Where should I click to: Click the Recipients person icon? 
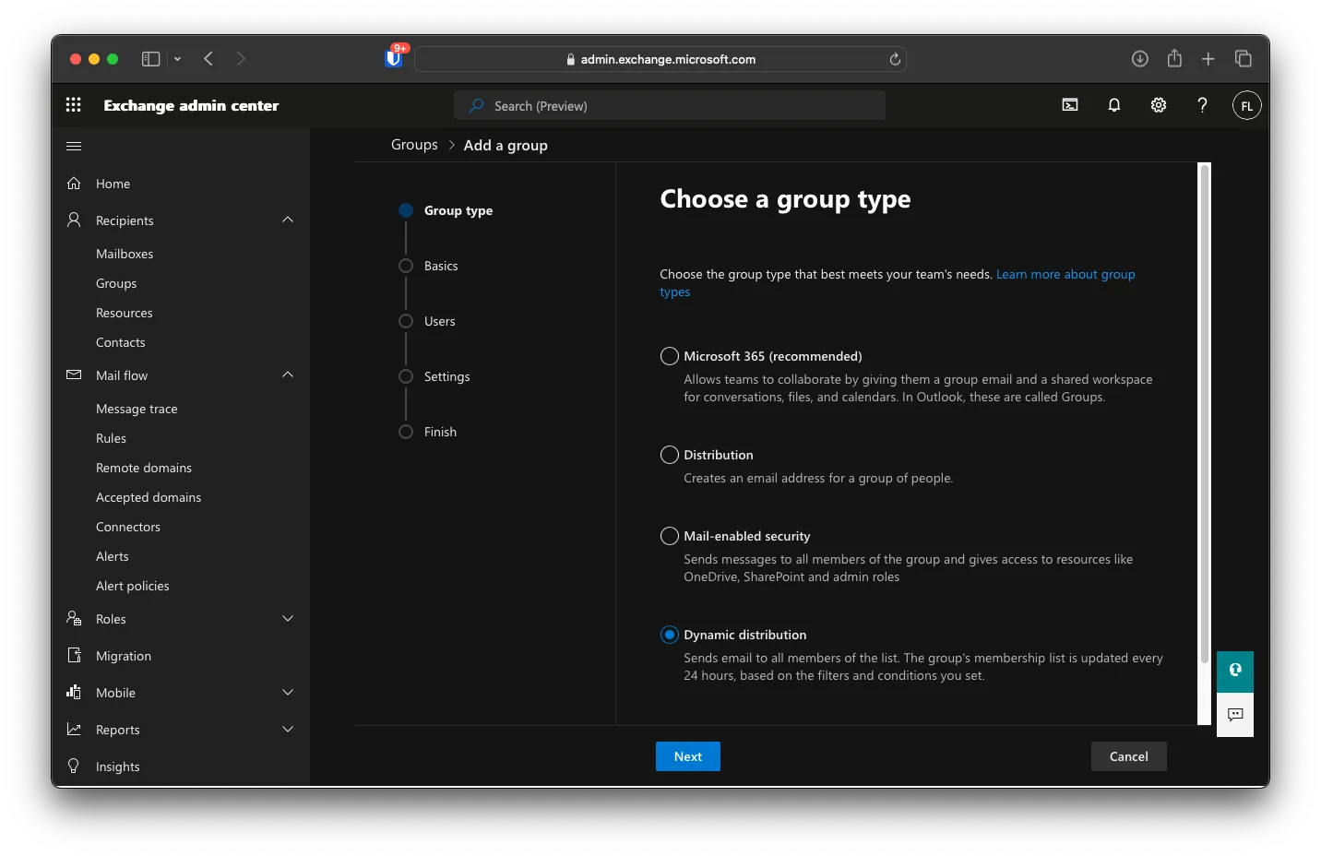click(x=74, y=220)
